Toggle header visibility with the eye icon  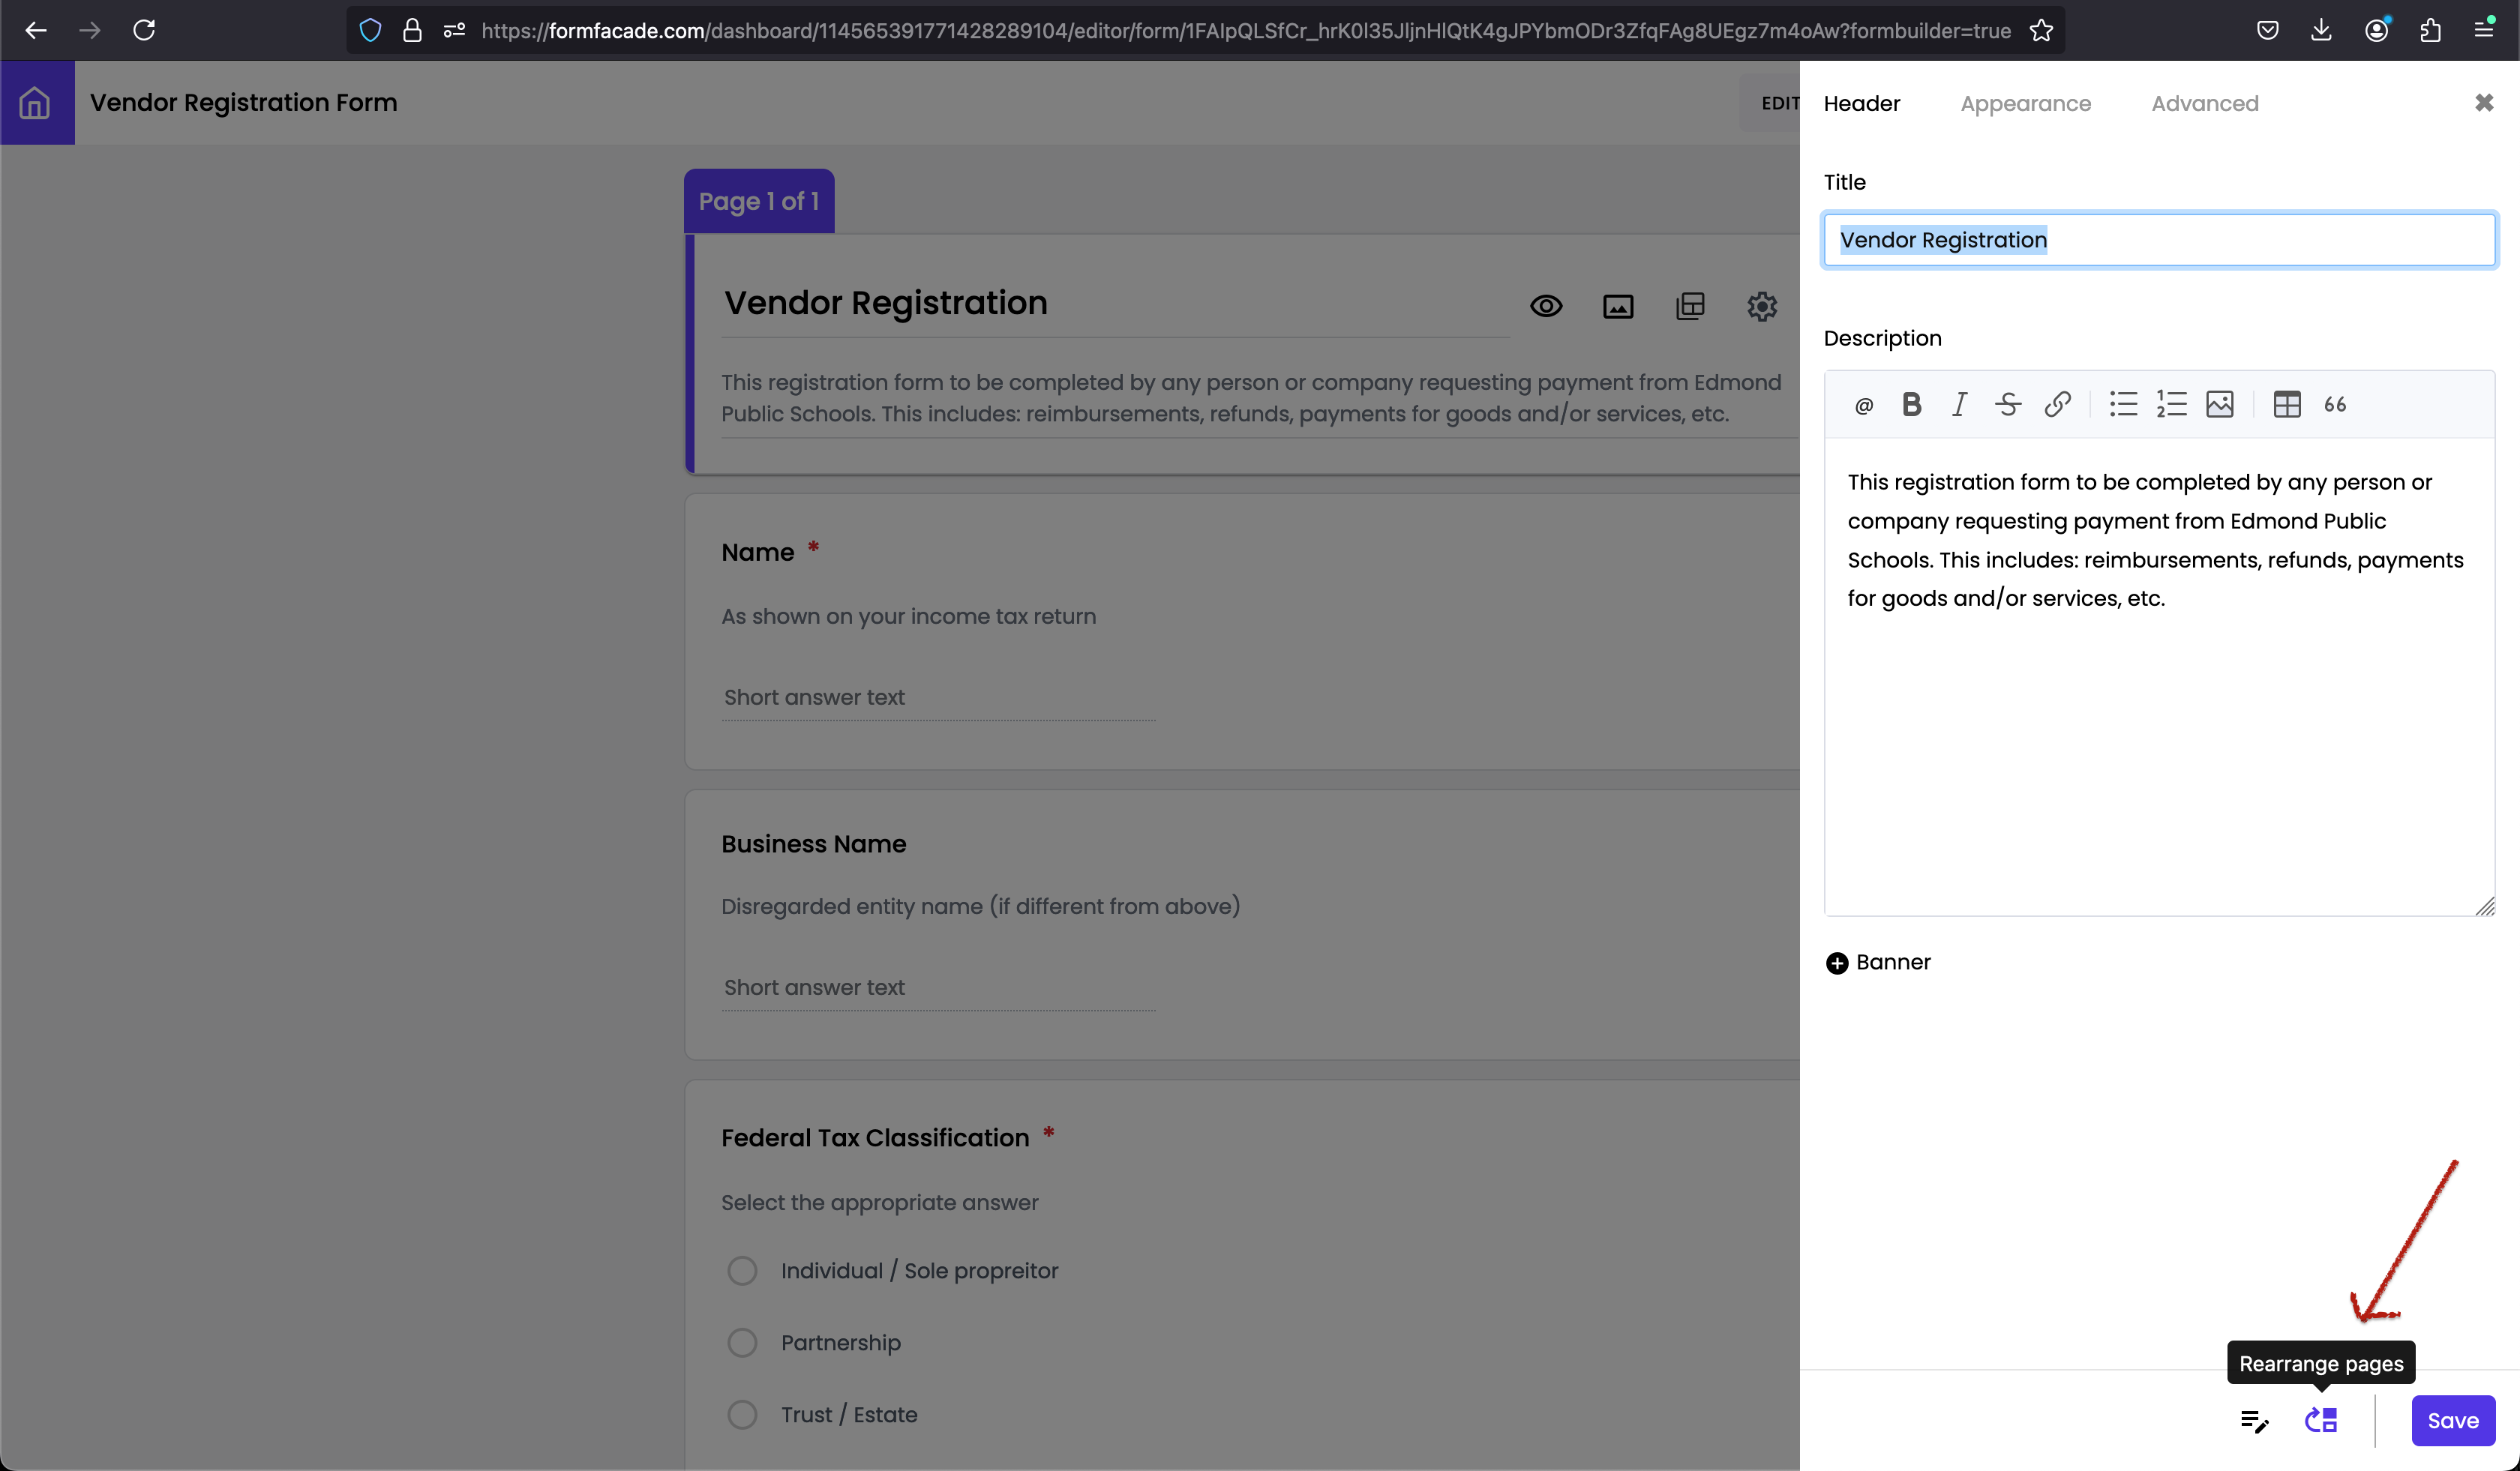tap(1546, 307)
